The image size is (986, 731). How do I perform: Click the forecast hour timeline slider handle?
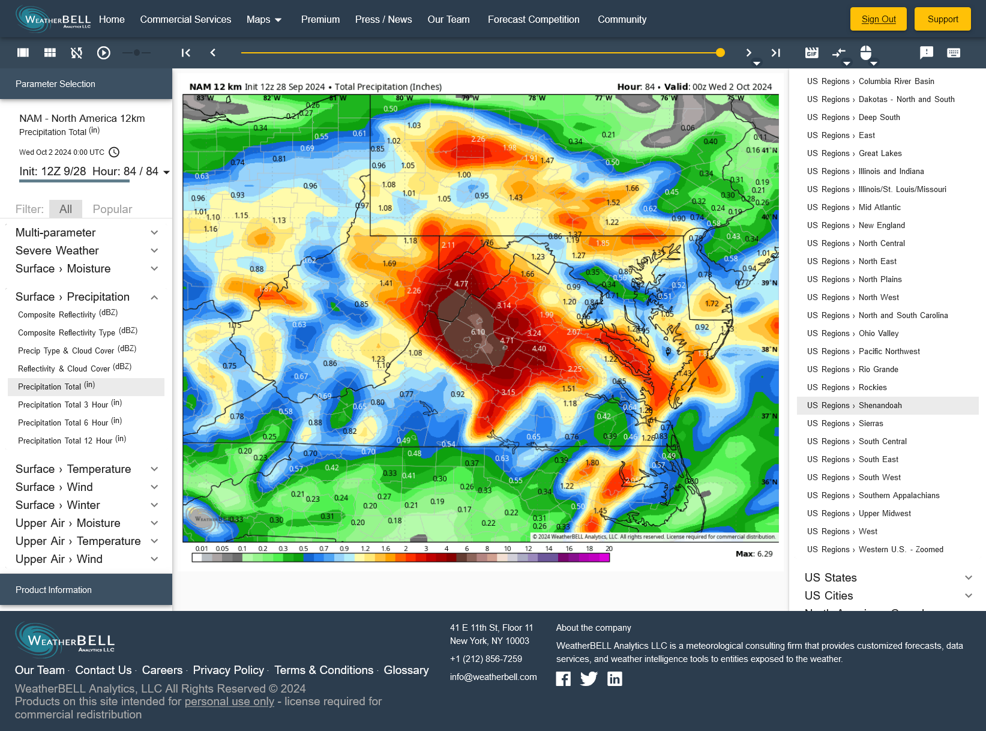click(720, 53)
